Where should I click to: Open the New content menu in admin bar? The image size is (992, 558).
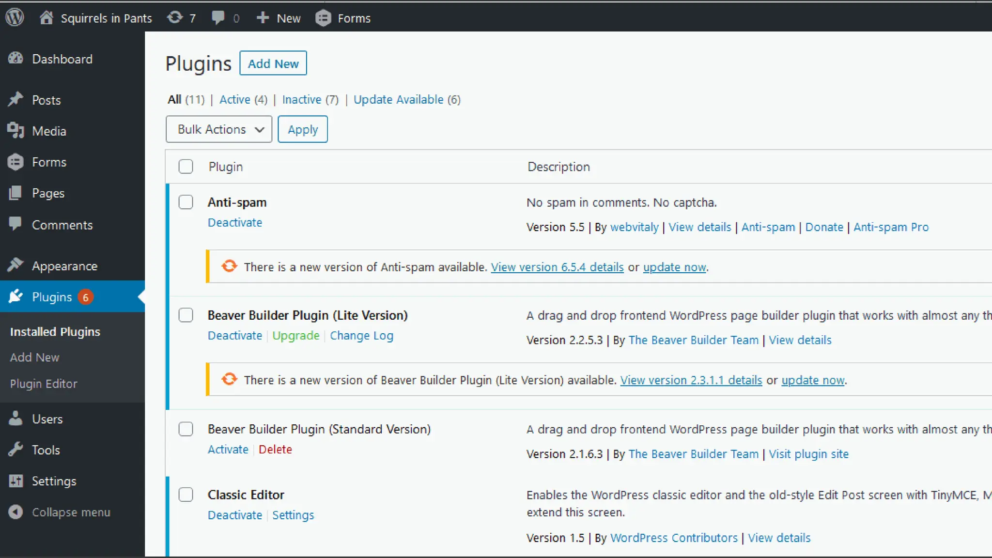[x=279, y=18]
